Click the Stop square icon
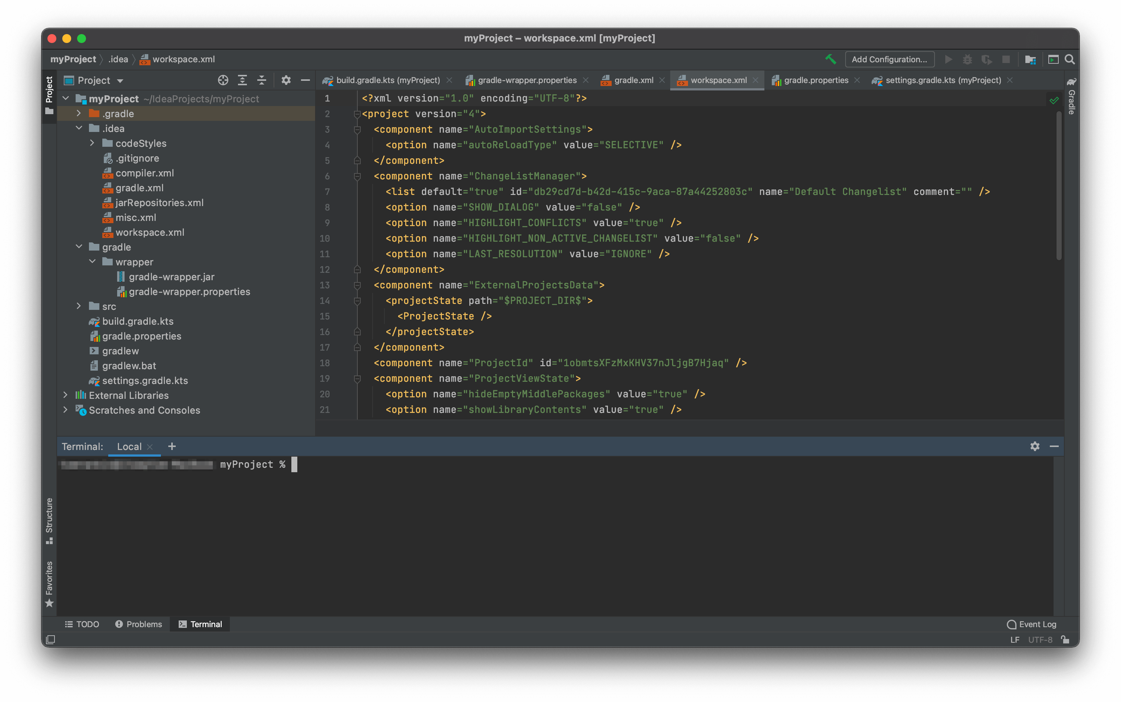 (x=1006, y=59)
